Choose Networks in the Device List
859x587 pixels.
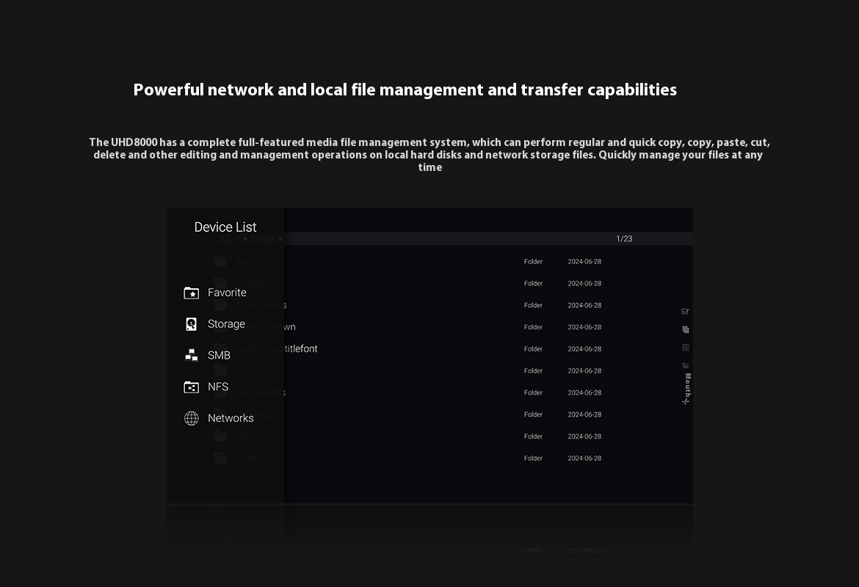[x=230, y=418]
